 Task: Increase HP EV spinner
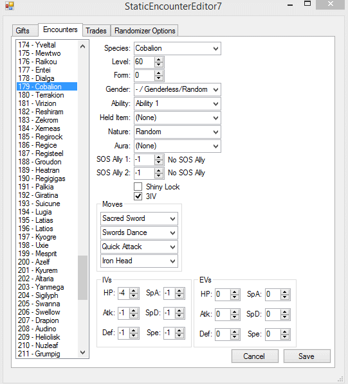(235, 292)
